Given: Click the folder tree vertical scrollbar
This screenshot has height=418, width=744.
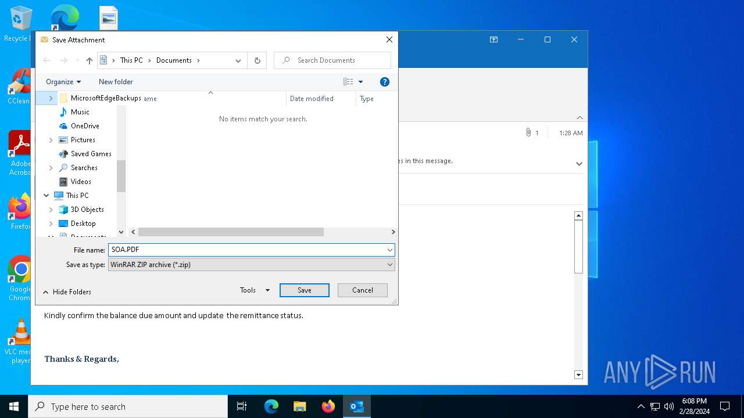Looking at the screenshot, I should coord(121,176).
